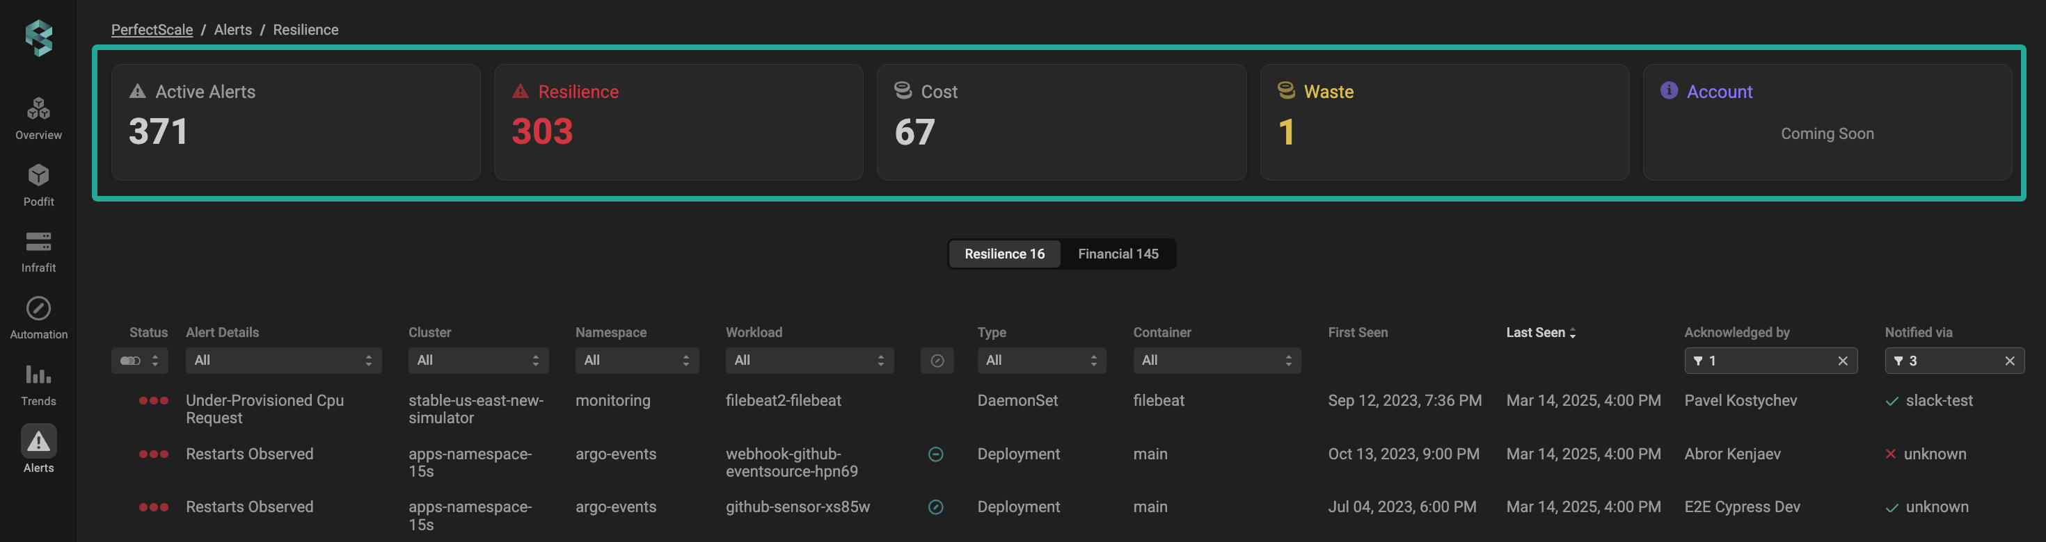Go to the Infrafit section
The width and height of the screenshot is (2046, 542).
(x=38, y=251)
